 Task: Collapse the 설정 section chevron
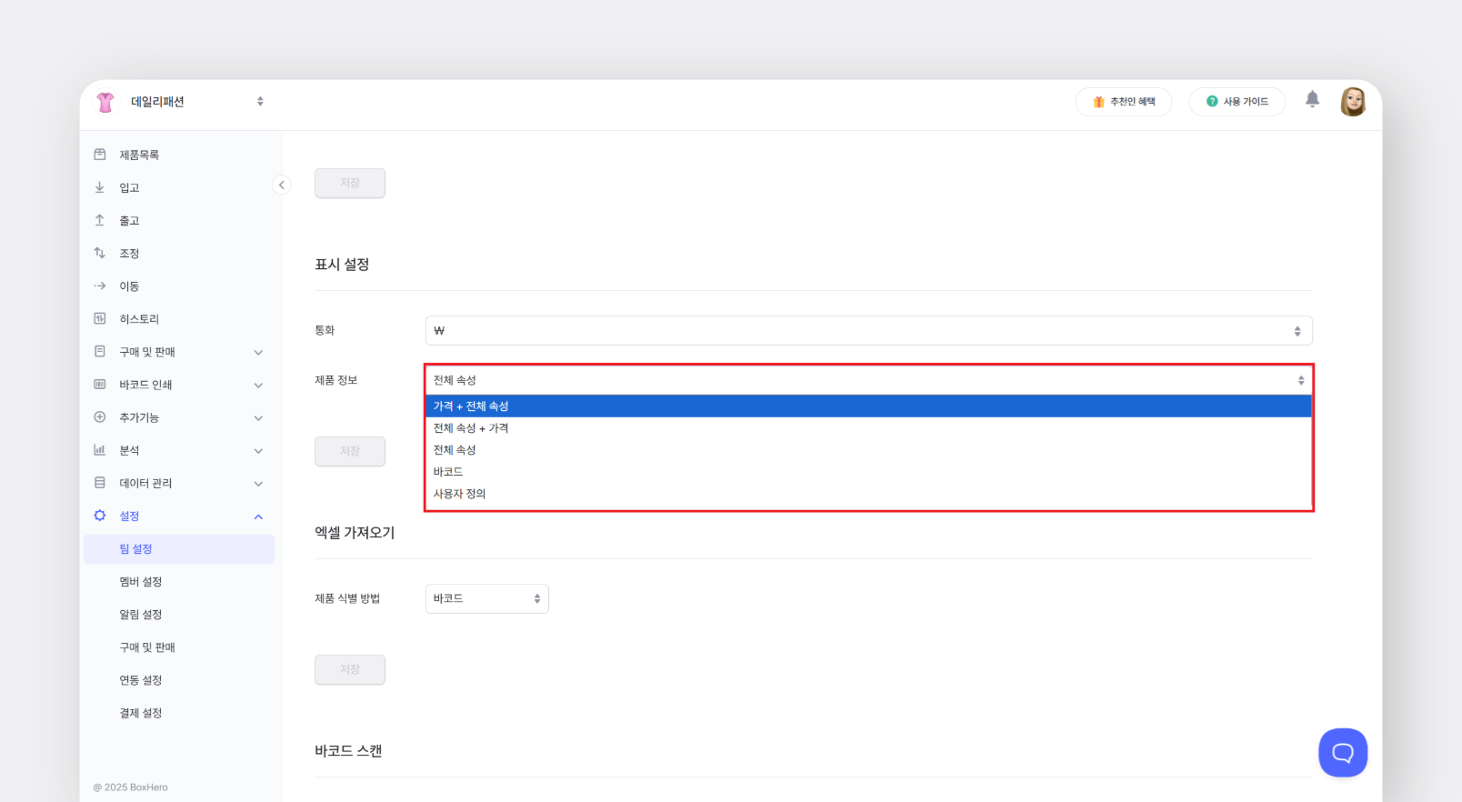[x=258, y=516]
